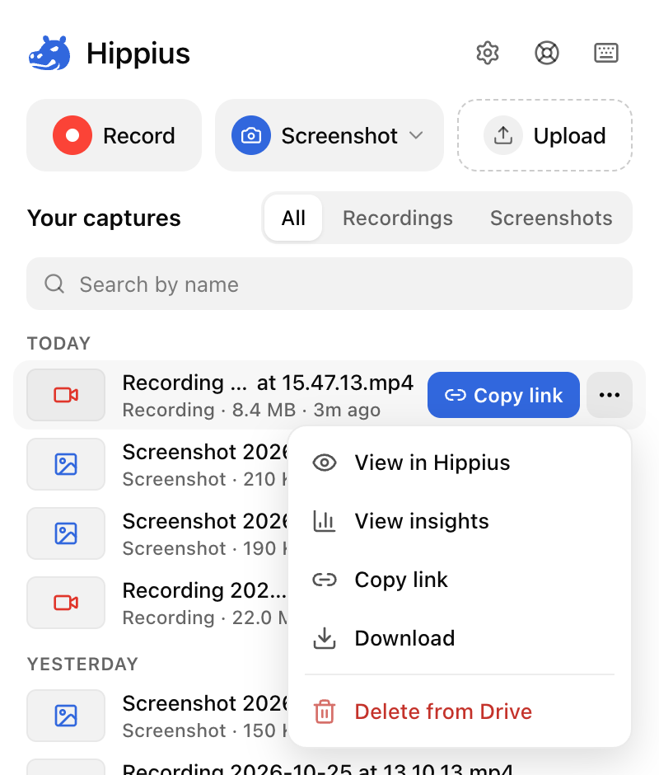
Task: Click 'Screenshot · 190' details text
Action: coord(205,548)
